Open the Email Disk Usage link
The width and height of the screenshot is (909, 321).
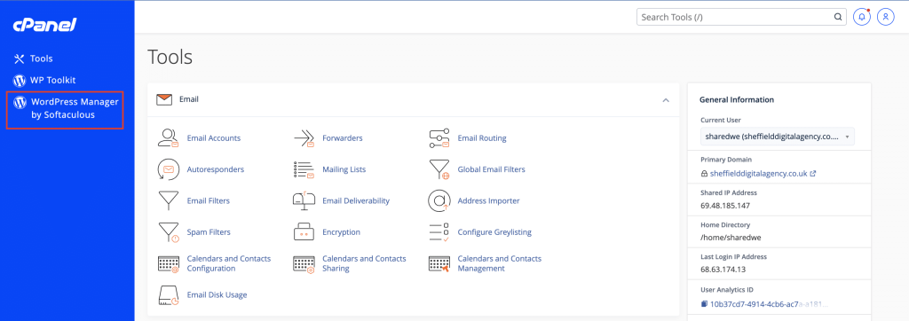pyautogui.click(x=217, y=295)
